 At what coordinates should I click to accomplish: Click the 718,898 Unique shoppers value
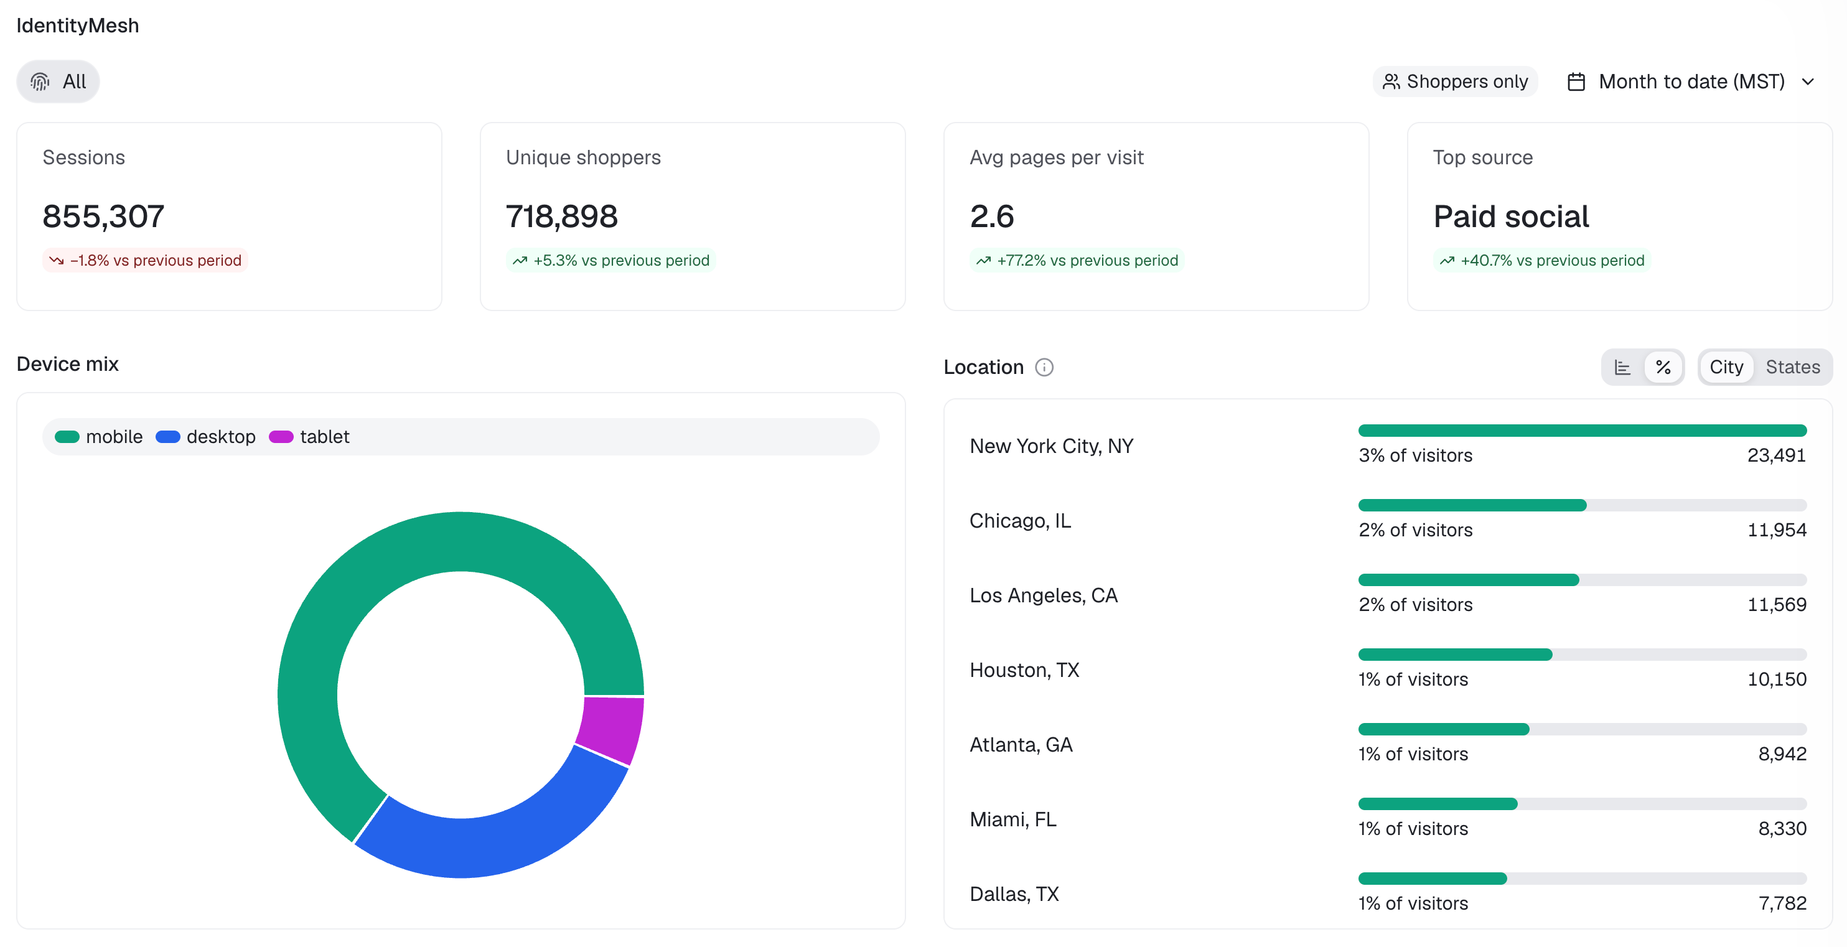(x=561, y=217)
